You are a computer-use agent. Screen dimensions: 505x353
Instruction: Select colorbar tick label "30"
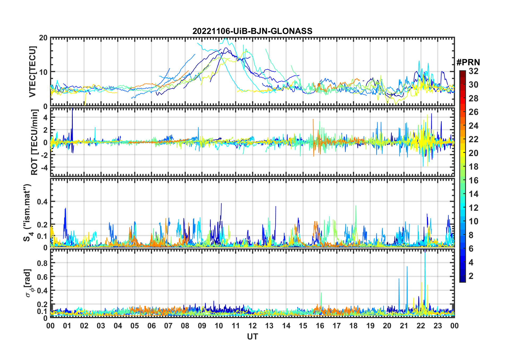(473, 85)
